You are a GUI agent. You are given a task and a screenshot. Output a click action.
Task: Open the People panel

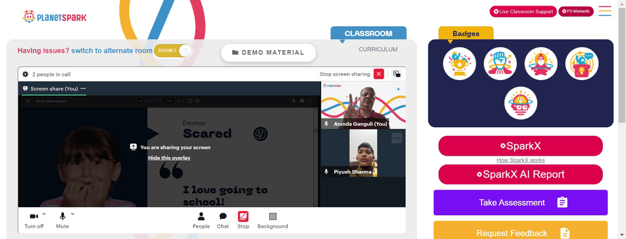[x=201, y=220]
